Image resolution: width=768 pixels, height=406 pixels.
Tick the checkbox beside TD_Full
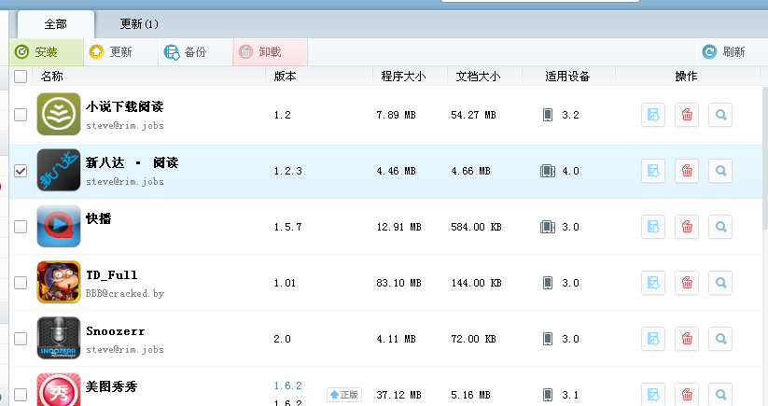(x=21, y=283)
